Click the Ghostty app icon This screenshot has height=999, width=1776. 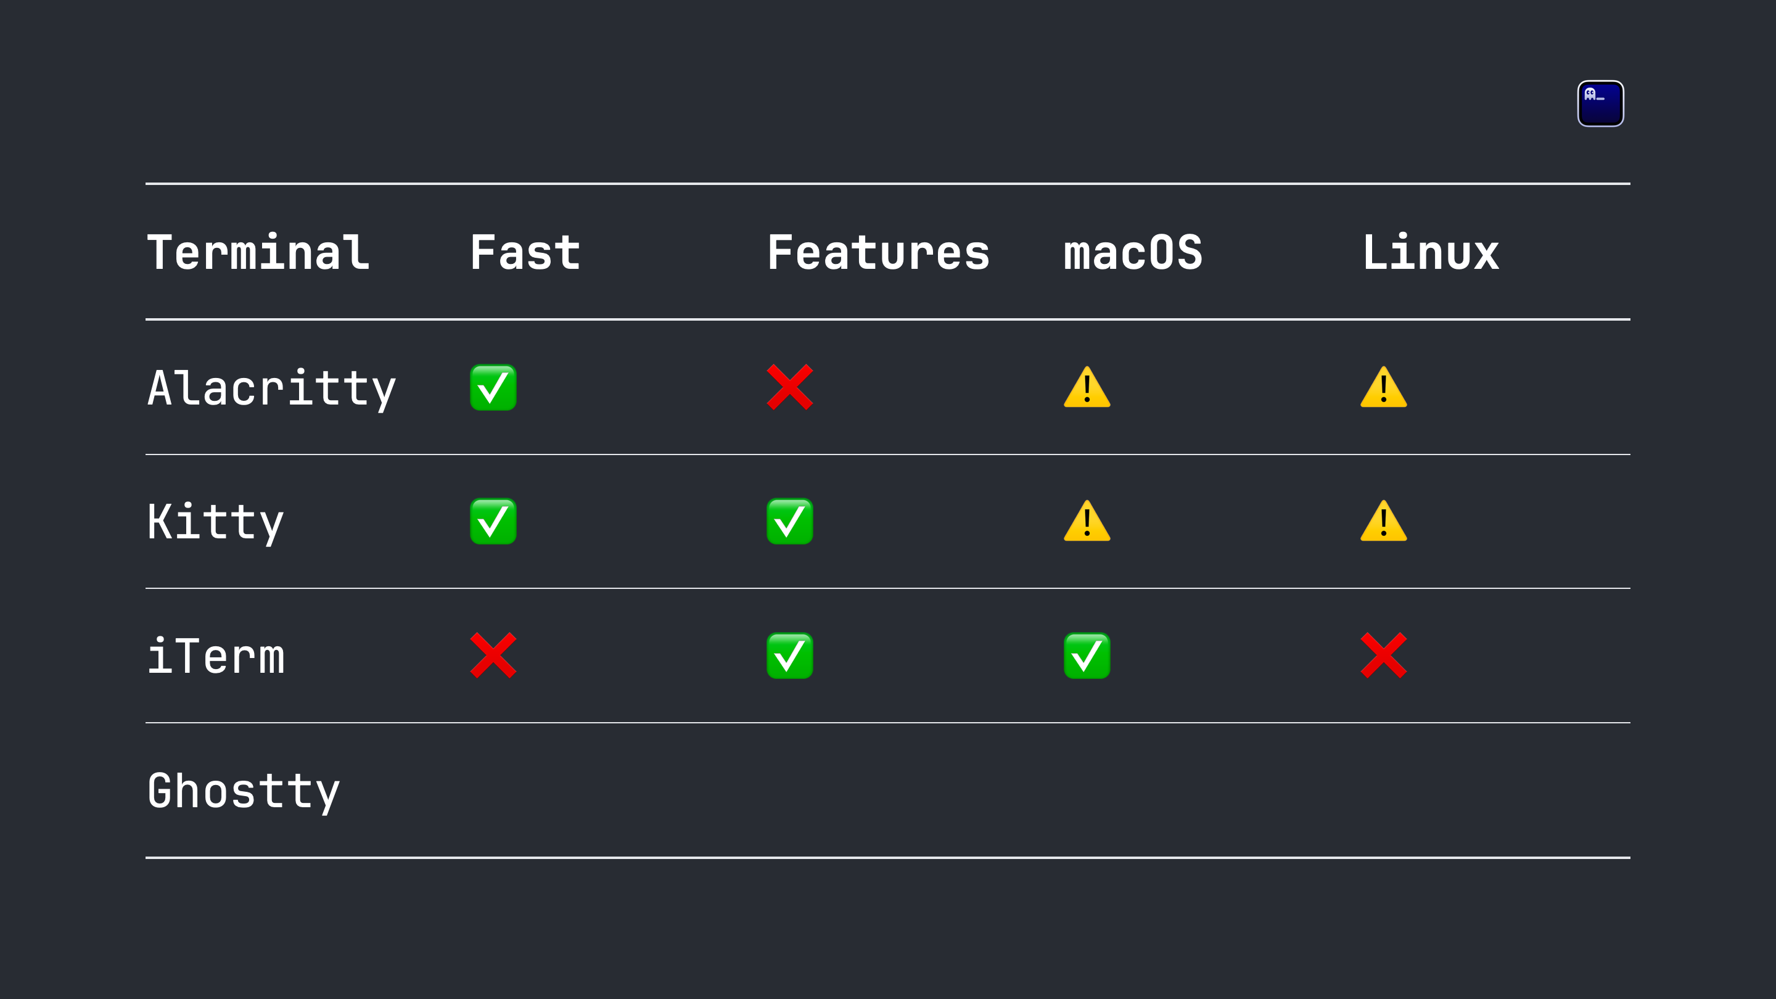pyautogui.click(x=1600, y=104)
